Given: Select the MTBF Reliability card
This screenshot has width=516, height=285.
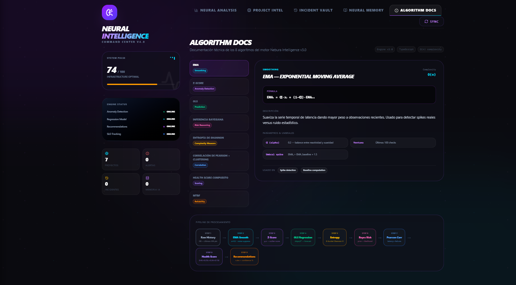Looking at the screenshot, I should click(219, 199).
